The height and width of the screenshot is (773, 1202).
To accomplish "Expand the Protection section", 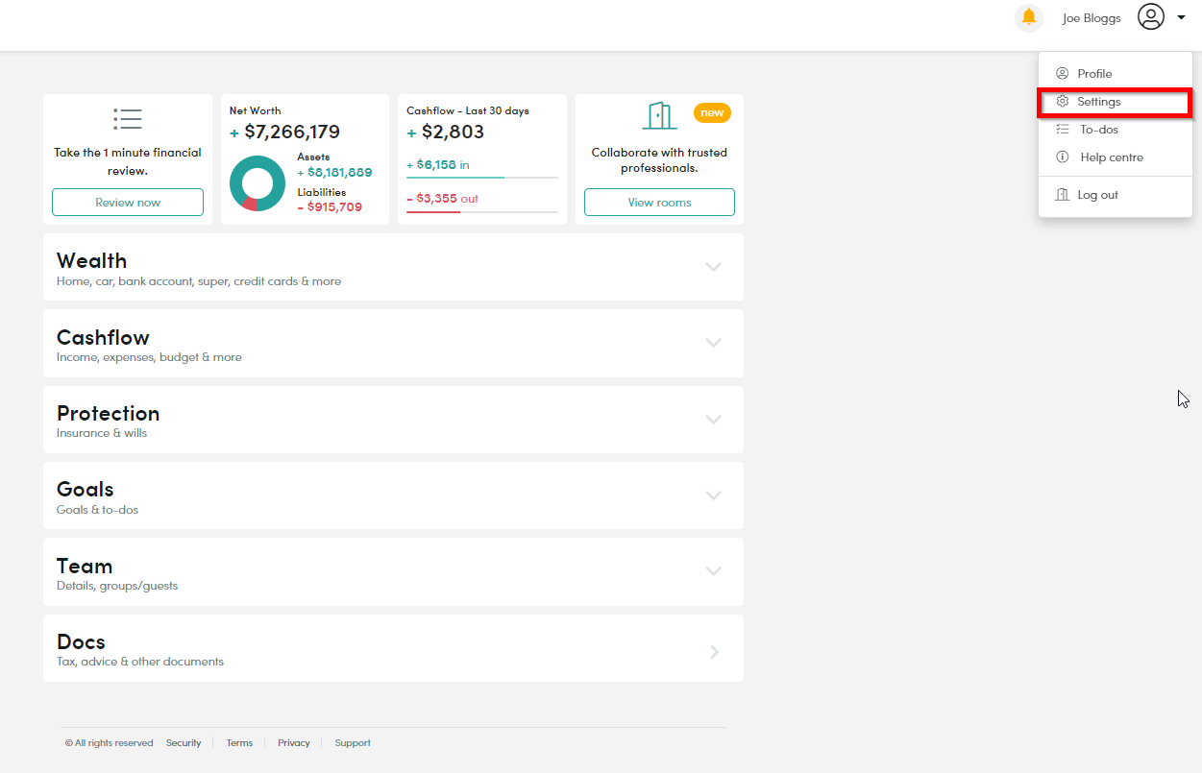I will [x=393, y=420].
